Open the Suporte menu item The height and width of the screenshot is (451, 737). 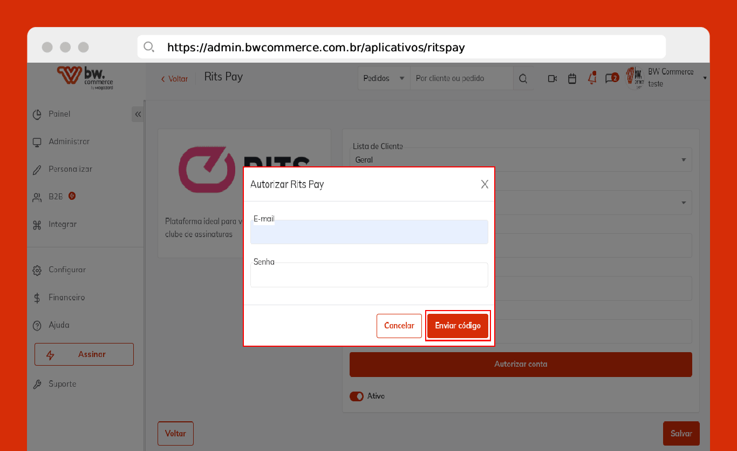[x=62, y=384]
